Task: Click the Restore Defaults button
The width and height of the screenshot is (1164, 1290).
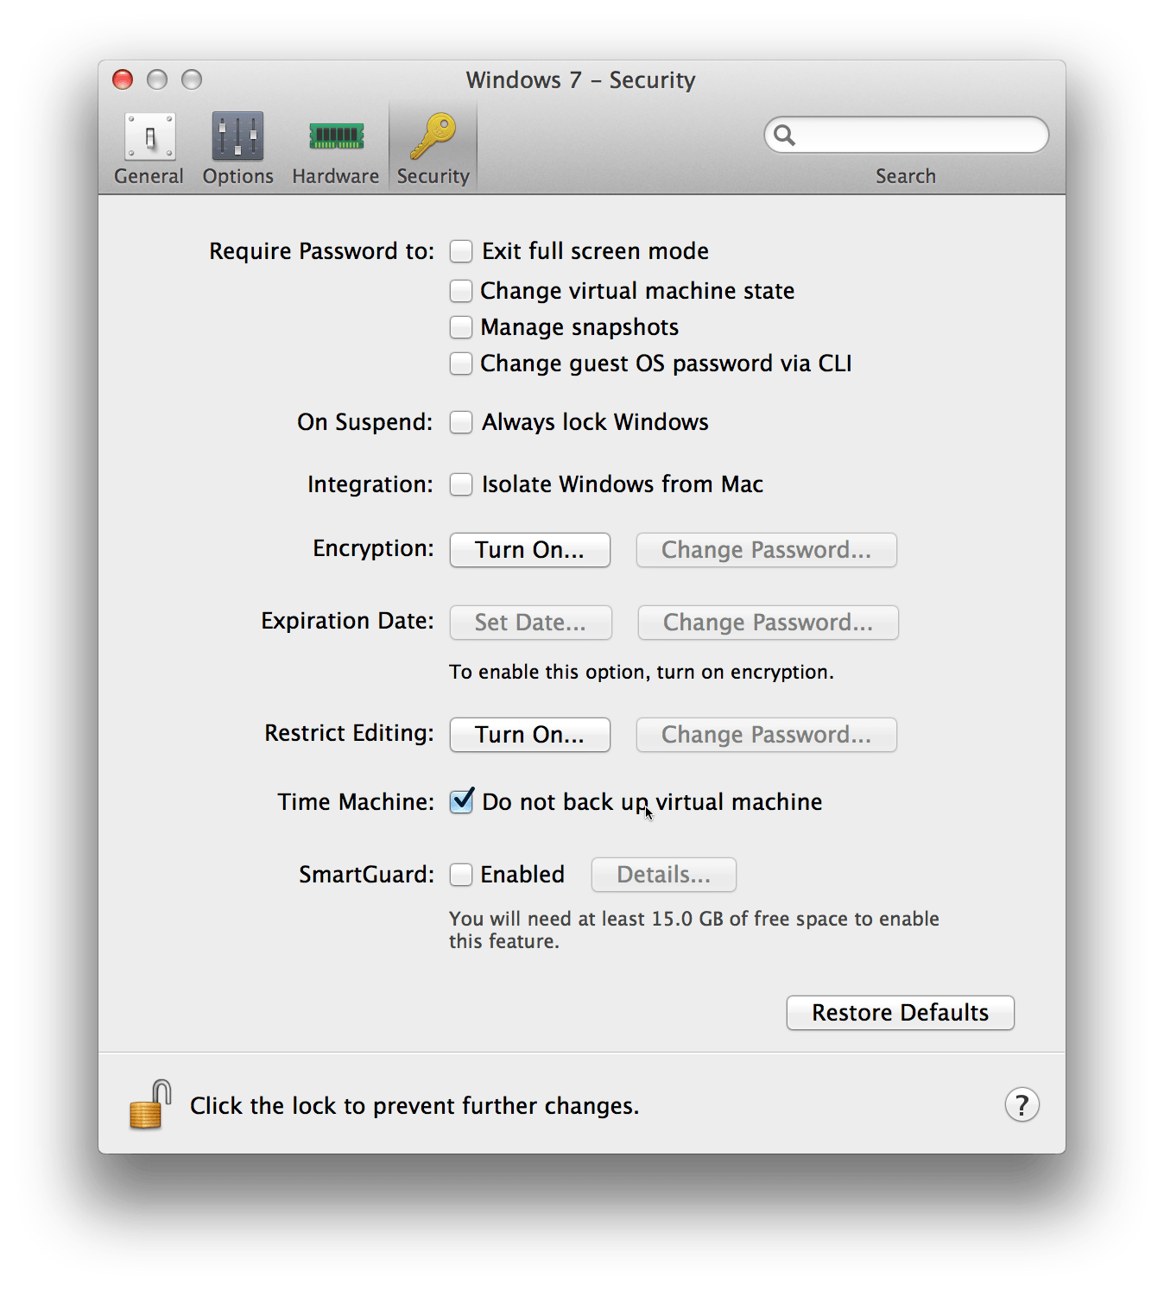Action: point(900,1013)
